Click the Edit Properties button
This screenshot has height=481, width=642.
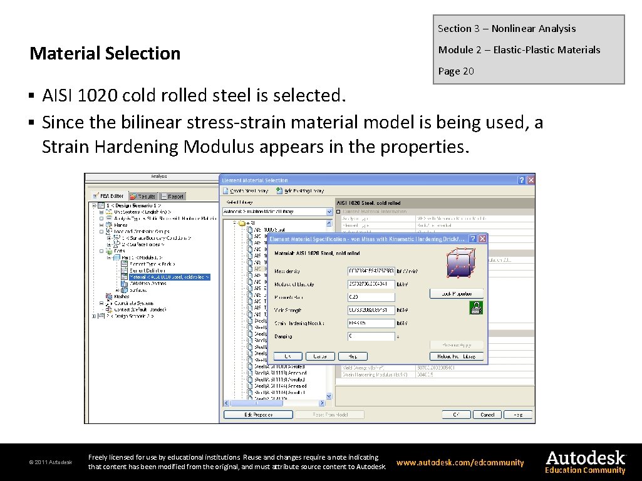(258, 415)
